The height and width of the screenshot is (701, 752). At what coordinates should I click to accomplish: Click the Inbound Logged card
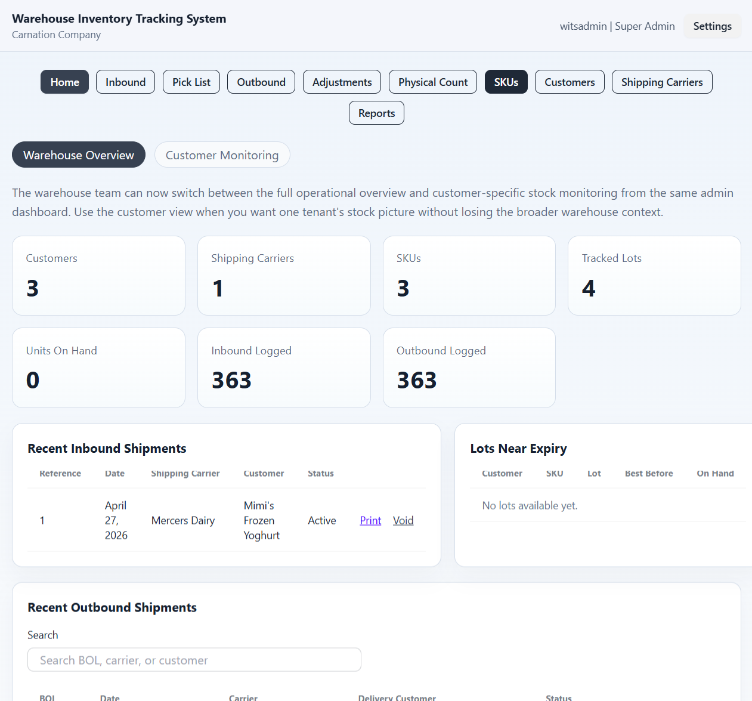coord(284,368)
